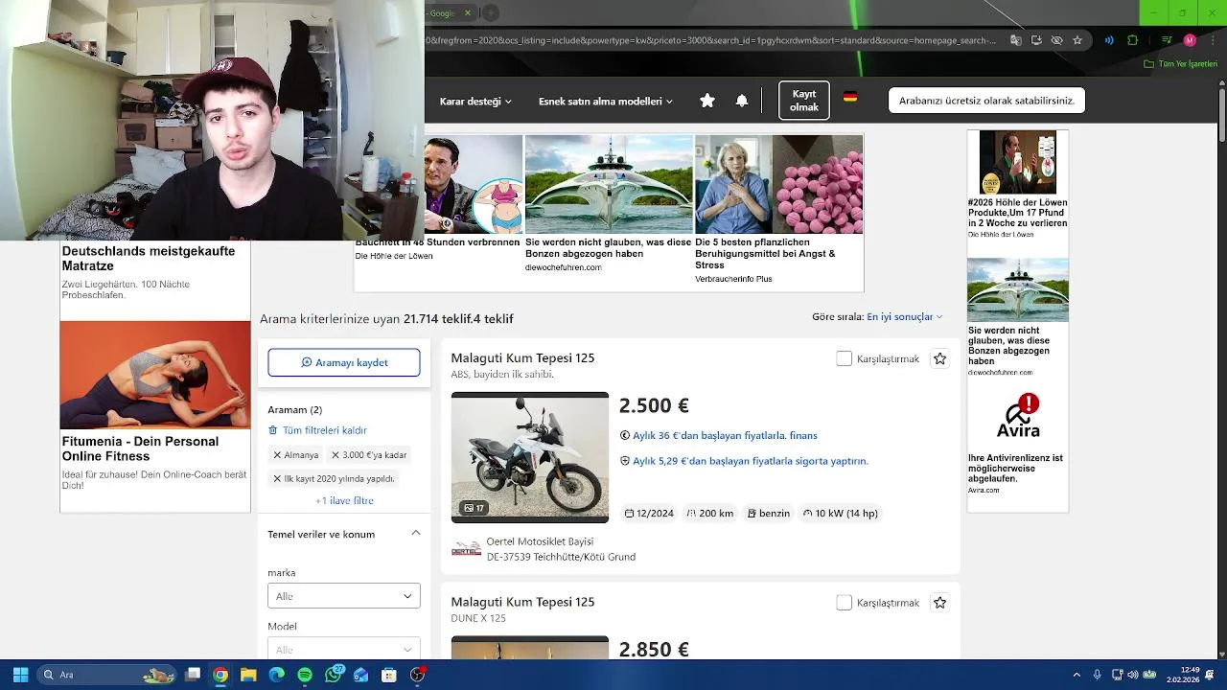Screen dimensions: 1227x690
Task: Open the pink pills ad image
Action: click(x=819, y=184)
